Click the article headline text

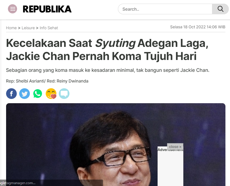coord(107,50)
